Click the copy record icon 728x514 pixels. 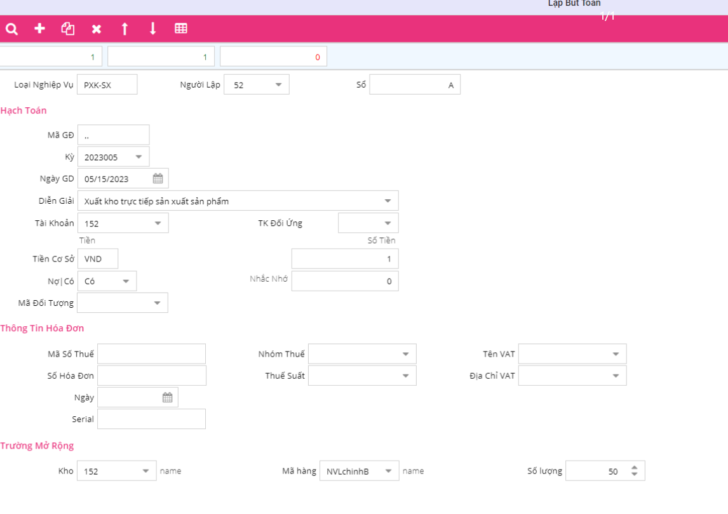coord(68,29)
